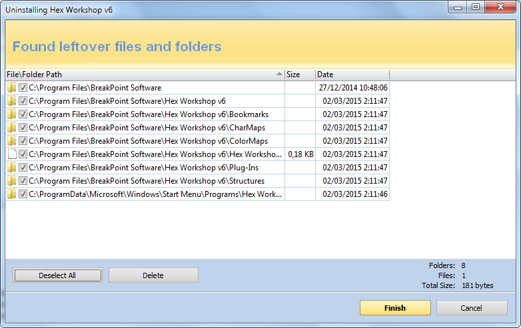Select the path ending in \Bookmarks
The width and height of the screenshot is (521, 328).
coord(149,114)
